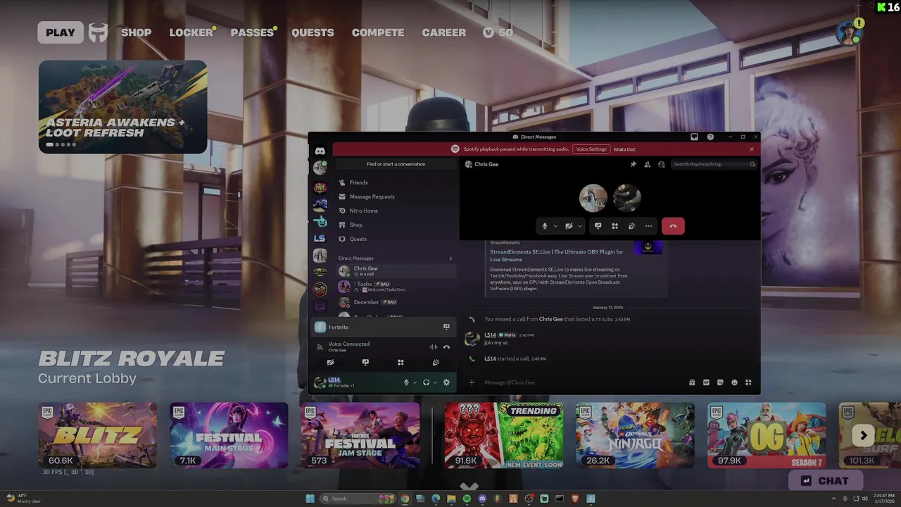This screenshot has width=901, height=507.
Task: Open Message Requests in Discord sidebar
Action: 396,196
